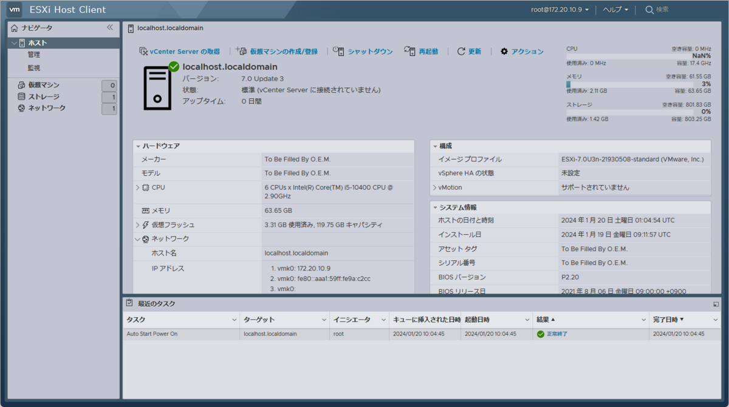Screen dimensions: 729x407
Task: Click the Refresh button
Action: coord(470,52)
